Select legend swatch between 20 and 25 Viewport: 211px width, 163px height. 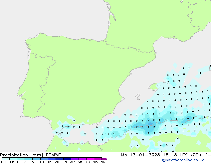(x=60, y=159)
